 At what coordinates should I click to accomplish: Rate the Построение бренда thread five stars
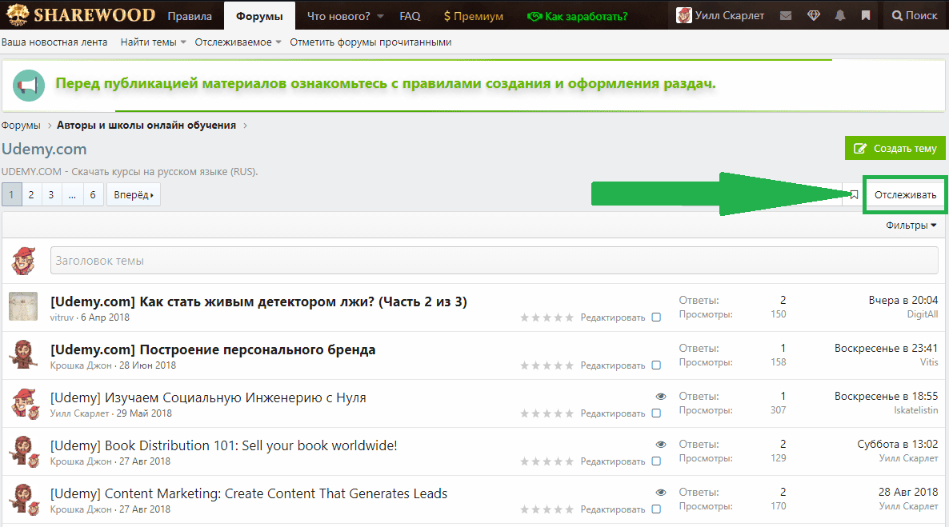point(569,364)
